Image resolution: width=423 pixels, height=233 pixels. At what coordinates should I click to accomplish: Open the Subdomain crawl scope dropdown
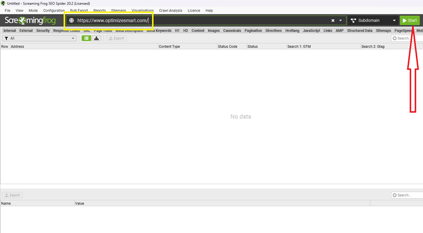373,21
